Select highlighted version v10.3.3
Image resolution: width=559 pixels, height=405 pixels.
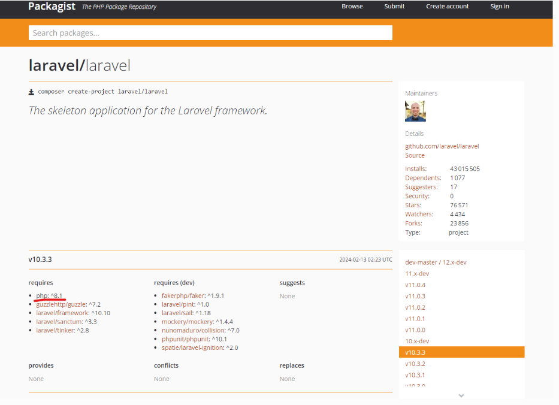462,352
